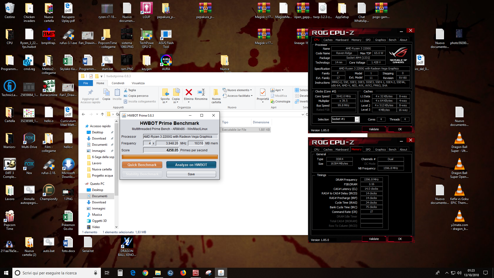Open the AURA desktop icon

click(x=166, y=63)
